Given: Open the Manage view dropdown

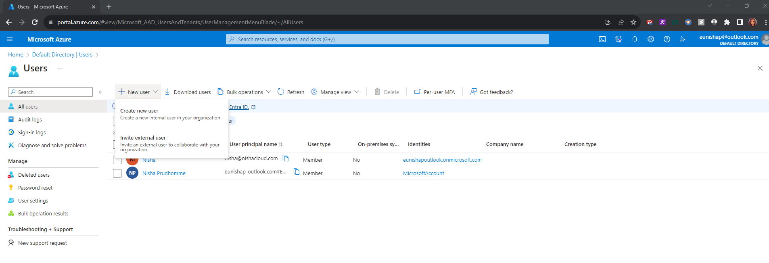Looking at the screenshot, I should click(x=335, y=92).
